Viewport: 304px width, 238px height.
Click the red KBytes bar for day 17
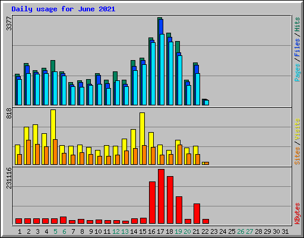pos(161,196)
